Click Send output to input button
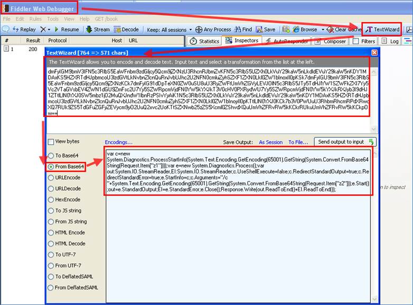Image resolution: width=413 pixels, height=305 pixels. click(x=345, y=142)
